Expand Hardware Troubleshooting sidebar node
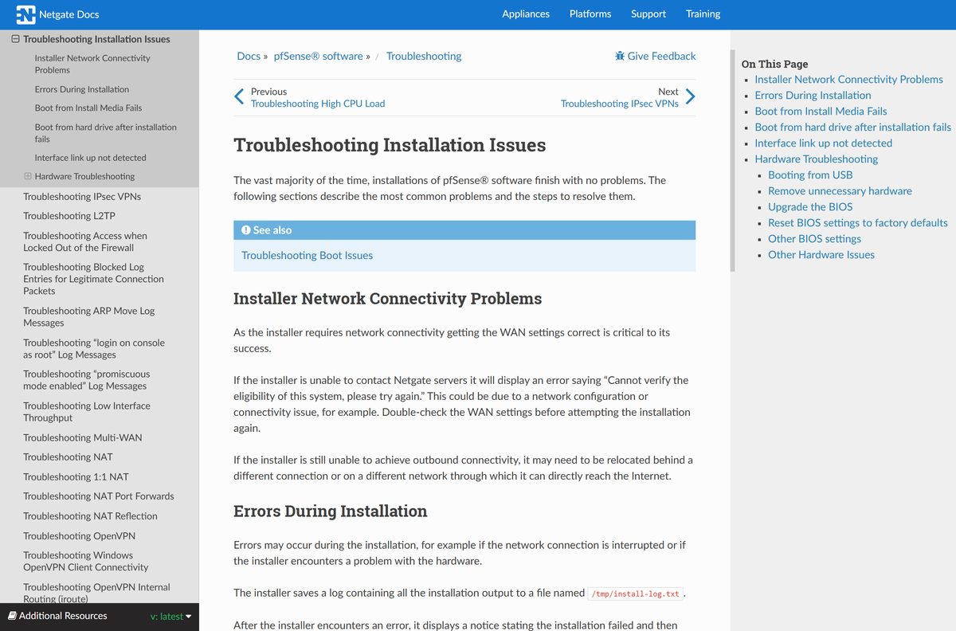The height and width of the screenshot is (631, 956). (x=28, y=176)
